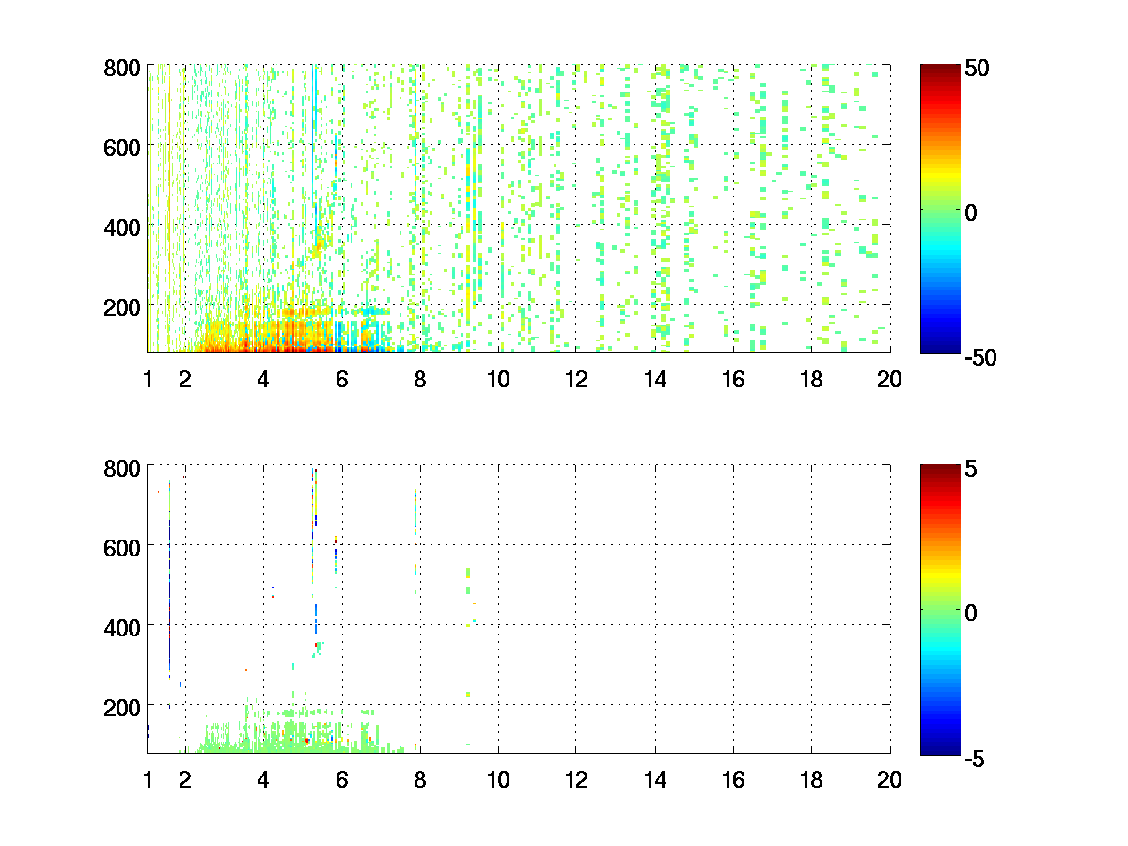Click x-axis tick "12" under the upper plot
This screenshot has width=1128, height=846.
coord(576,380)
